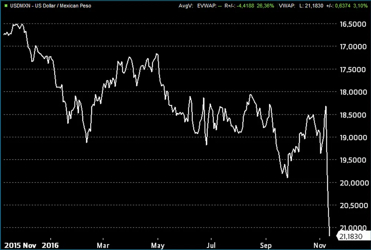Click the 2015 Nov date axis label
This screenshot has width=371, height=250.
tap(20, 245)
